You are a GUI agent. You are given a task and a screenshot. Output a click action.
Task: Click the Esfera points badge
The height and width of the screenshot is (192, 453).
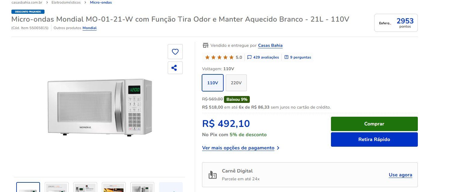click(x=396, y=23)
